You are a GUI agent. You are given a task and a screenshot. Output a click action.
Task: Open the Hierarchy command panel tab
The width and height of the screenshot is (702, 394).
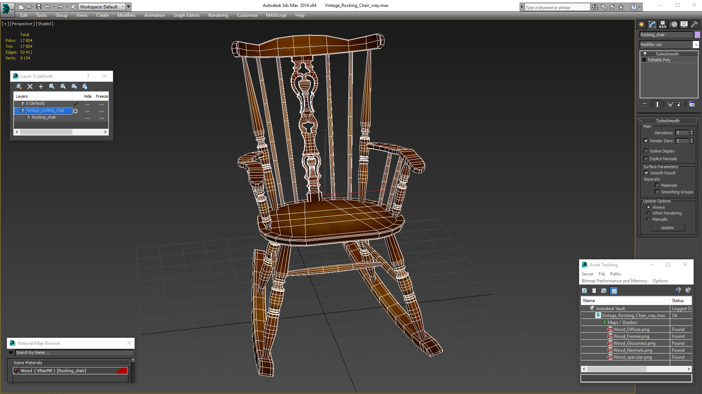click(663, 24)
